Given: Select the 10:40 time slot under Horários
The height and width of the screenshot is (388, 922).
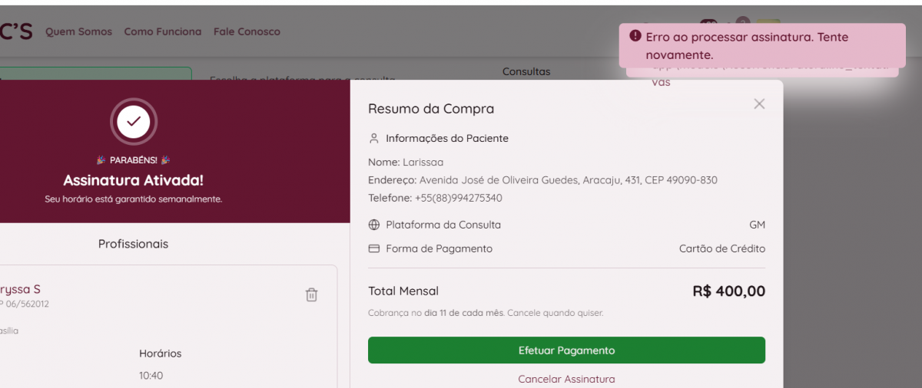Looking at the screenshot, I should 151,376.
